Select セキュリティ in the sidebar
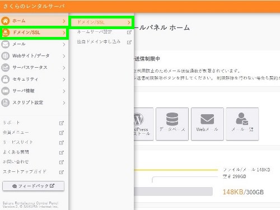 pos(34,80)
